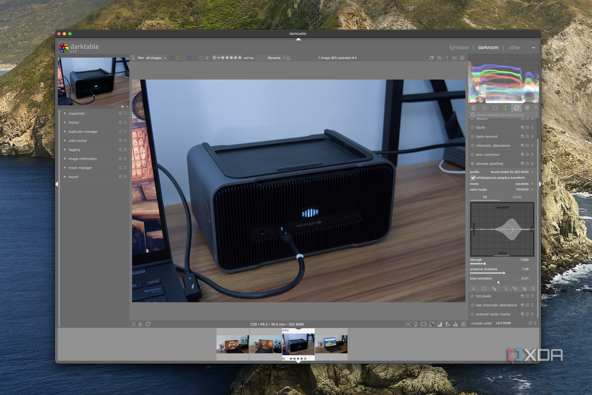Viewport: 592px width, 395px height.
Task: Toggle thumbnail overlays star icon
Action: (x=439, y=58)
